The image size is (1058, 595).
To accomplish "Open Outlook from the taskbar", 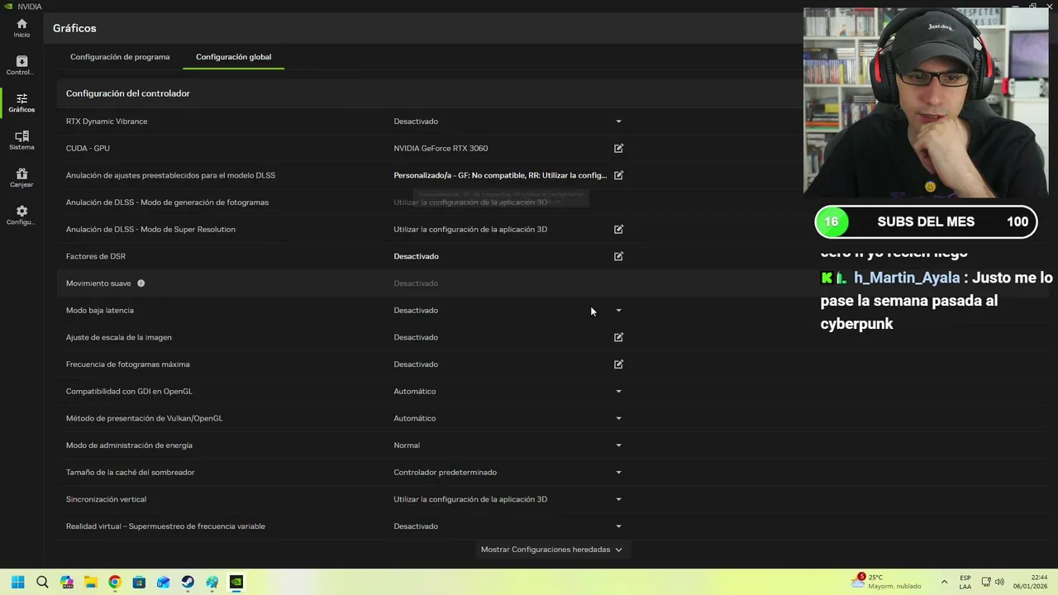I will (163, 582).
